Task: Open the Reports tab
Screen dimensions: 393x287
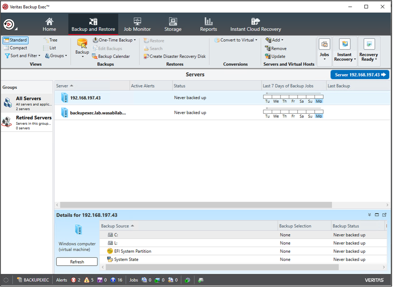Action: point(208,24)
